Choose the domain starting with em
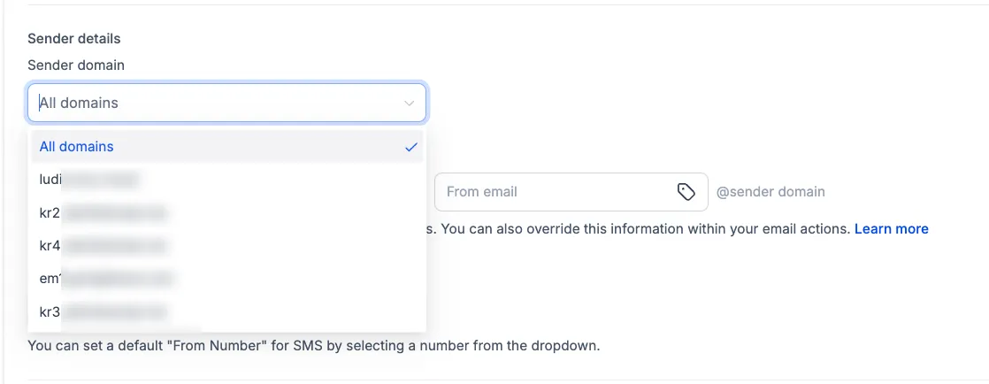989x384 pixels. click(x=227, y=279)
